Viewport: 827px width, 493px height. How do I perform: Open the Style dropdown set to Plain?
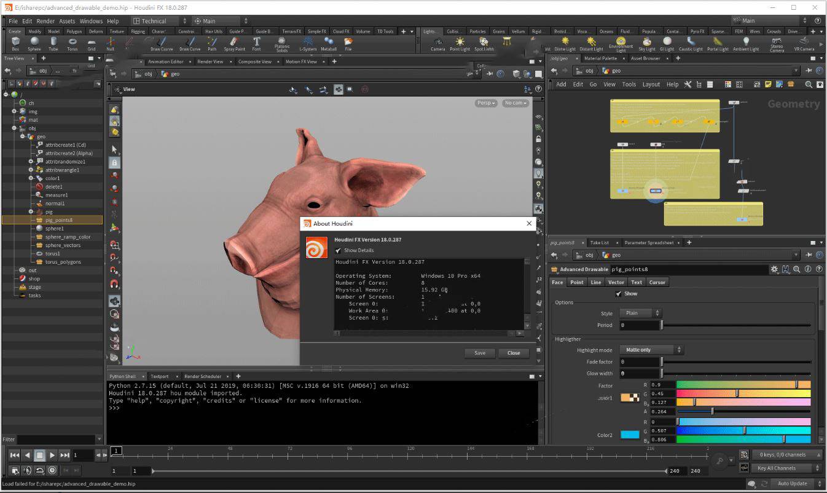[x=640, y=313]
